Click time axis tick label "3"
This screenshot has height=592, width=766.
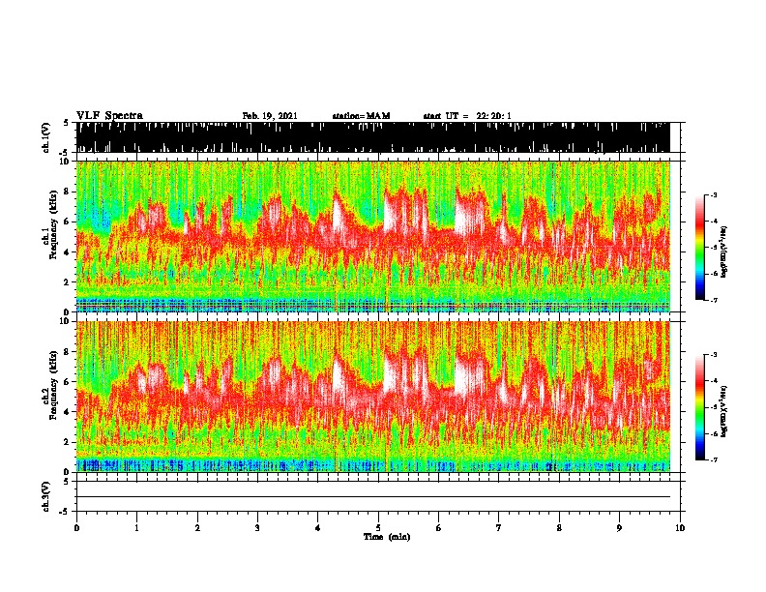tap(257, 527)
